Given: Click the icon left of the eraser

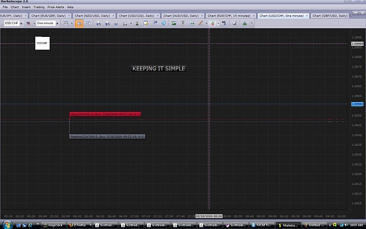Looking at the screenshot, I should (x=224, y=23).
